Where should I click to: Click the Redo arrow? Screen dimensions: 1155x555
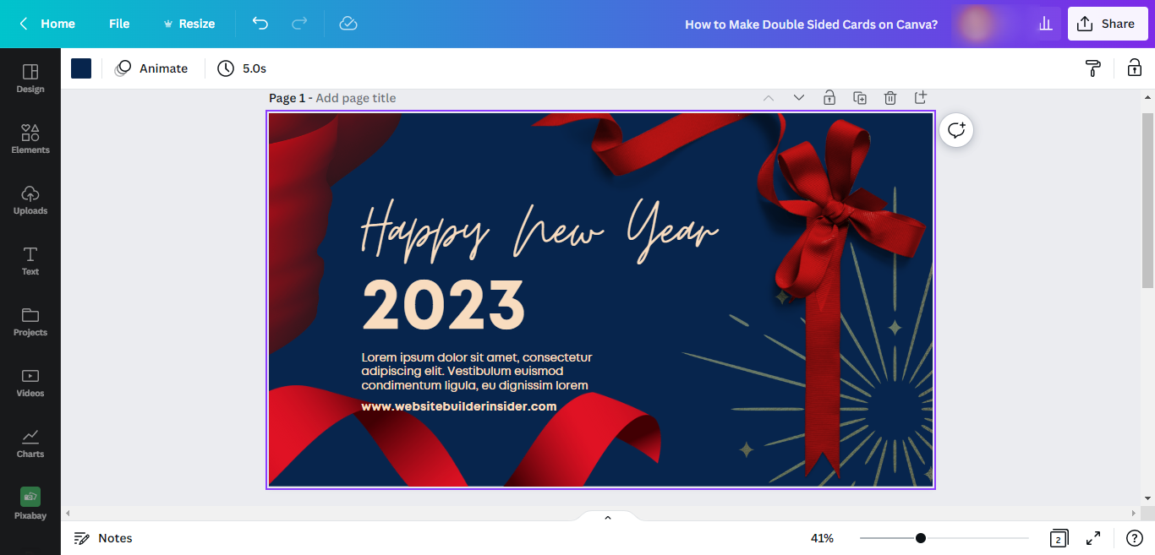299,24
